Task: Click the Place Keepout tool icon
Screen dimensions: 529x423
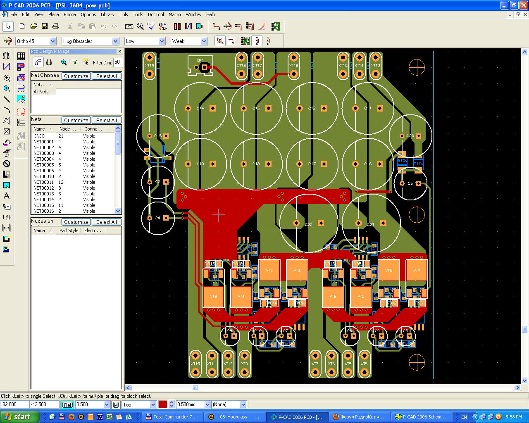Action: [x=7, y=164]
